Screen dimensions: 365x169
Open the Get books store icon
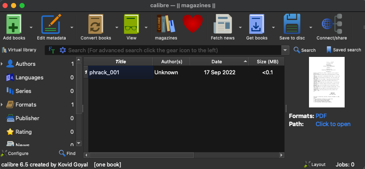[257, 24]
